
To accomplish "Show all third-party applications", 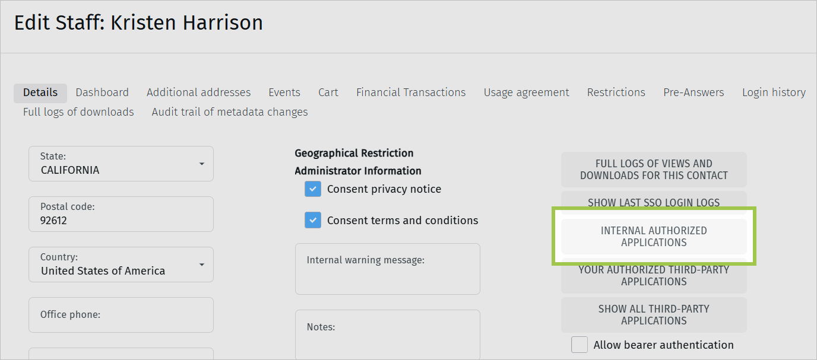I will pyautogui.click(x=653, y=314).
